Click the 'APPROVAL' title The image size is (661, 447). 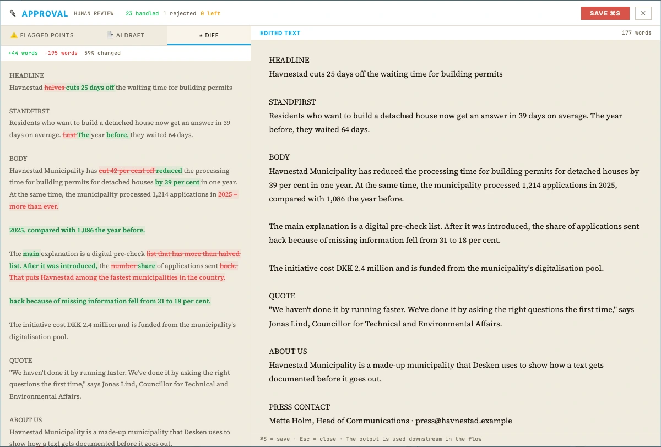pos(45,13)
